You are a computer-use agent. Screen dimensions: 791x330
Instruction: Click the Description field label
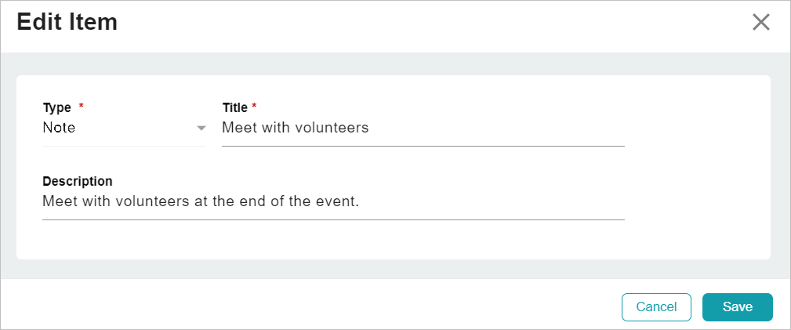[x=78, y=181]
